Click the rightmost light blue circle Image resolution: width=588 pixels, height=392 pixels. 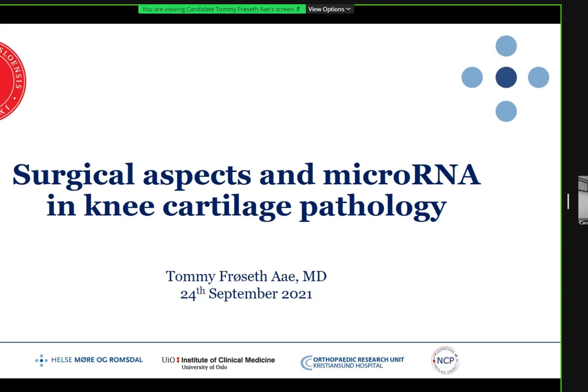pos(538,78)
